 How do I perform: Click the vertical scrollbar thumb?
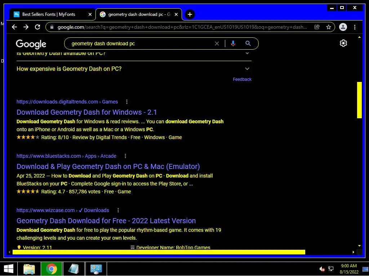tap(359, 100)
